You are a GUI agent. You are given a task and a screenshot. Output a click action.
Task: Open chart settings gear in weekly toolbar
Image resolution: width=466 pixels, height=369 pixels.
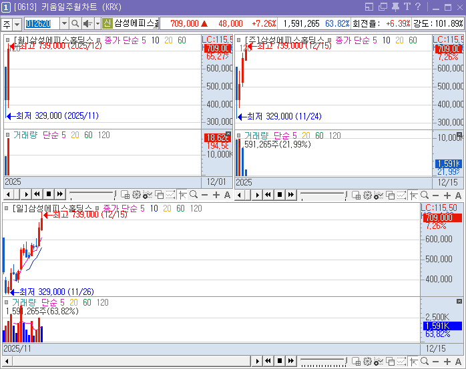coord(368,196)
